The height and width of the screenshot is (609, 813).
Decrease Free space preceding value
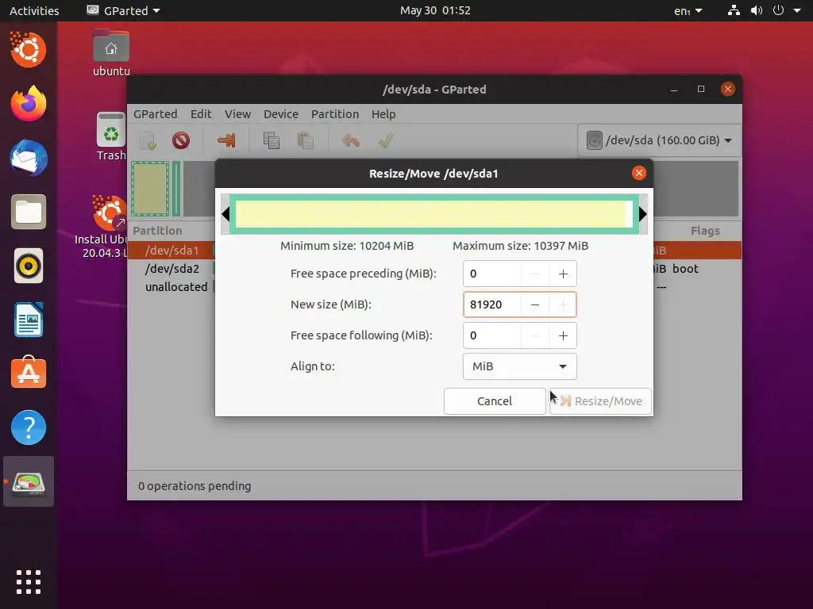coord(535,274)
